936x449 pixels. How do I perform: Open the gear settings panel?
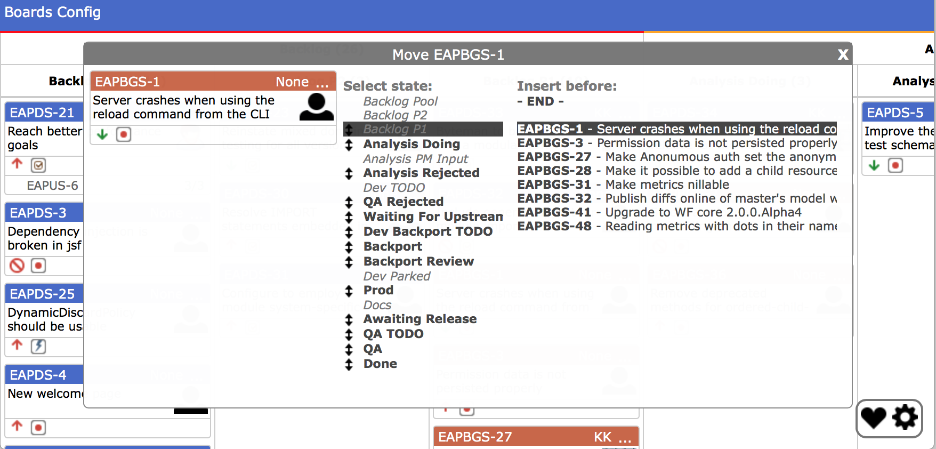[x=905, y=418]
